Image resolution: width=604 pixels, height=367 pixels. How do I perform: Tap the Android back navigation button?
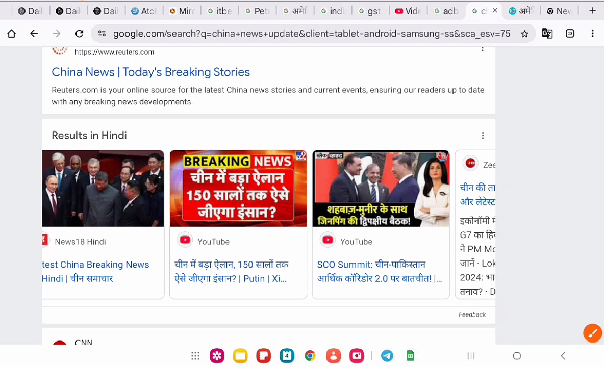click(563, 356)
